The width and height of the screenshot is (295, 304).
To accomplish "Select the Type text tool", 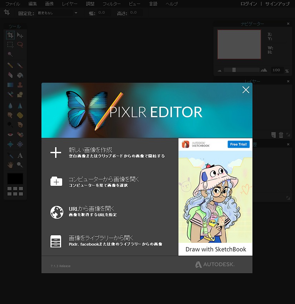I will [x=20, y=155].
